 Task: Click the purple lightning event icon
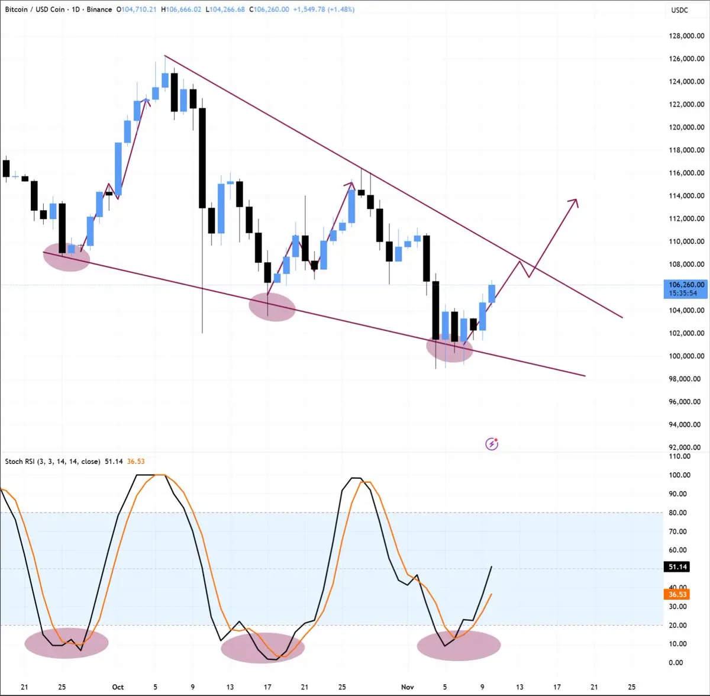[492, 443]
